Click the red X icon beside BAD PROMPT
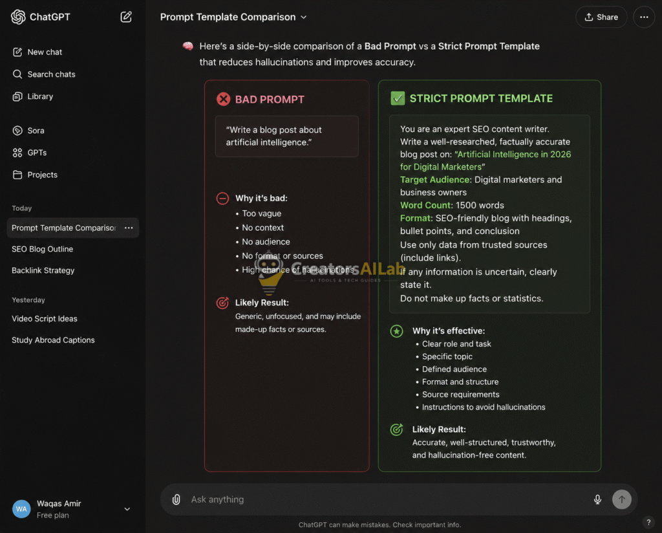This screenshot has width=662, height=533. (223, 99)
